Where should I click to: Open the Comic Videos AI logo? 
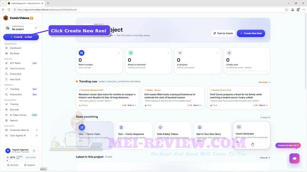[x=18, y=18]
